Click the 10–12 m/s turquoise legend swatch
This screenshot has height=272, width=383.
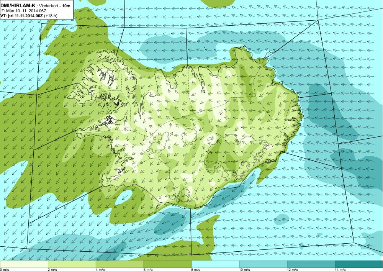[263, 264]
